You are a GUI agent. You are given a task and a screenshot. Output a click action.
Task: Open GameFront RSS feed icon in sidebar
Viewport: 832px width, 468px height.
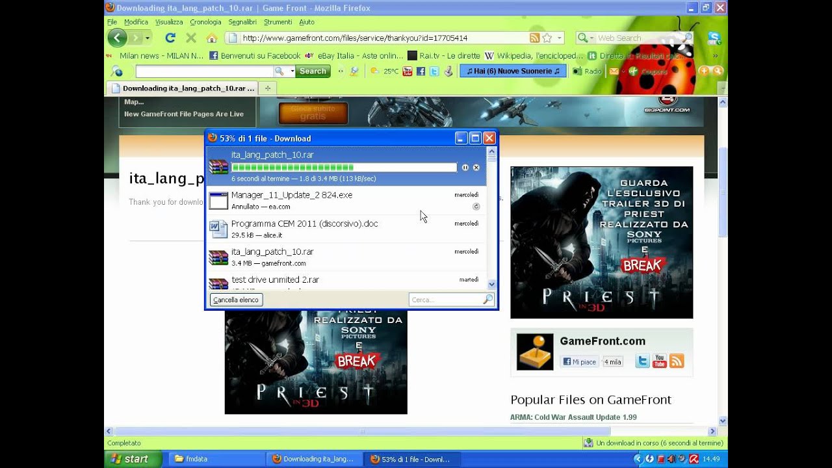coord(677,361)
